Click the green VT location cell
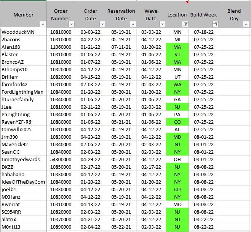Screen dimensions: 251x232 (177, 55)
